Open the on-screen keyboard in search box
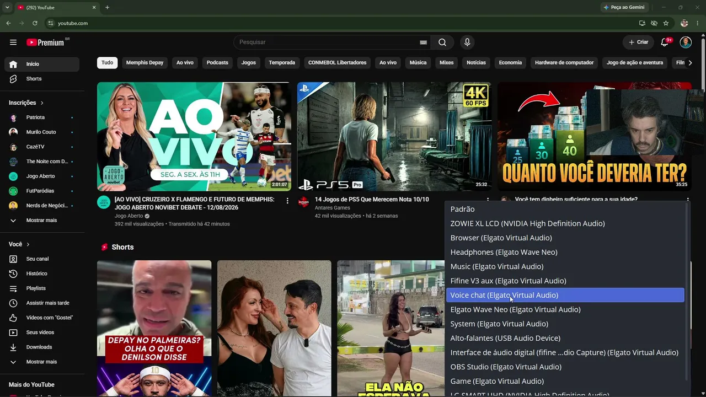 coord(423,42)
